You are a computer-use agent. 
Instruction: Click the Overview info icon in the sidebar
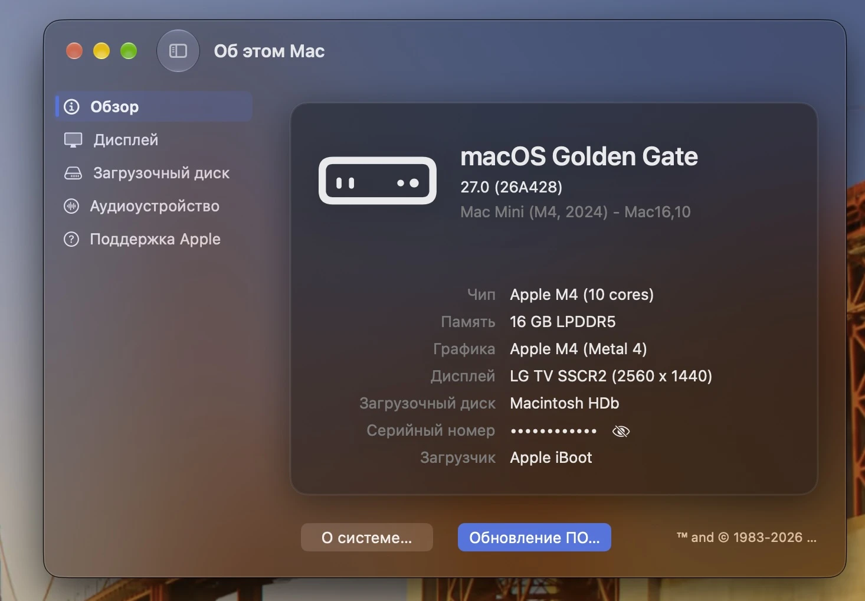71,107
